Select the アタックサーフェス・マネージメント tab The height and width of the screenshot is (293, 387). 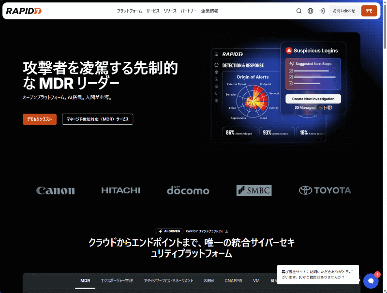168,280
